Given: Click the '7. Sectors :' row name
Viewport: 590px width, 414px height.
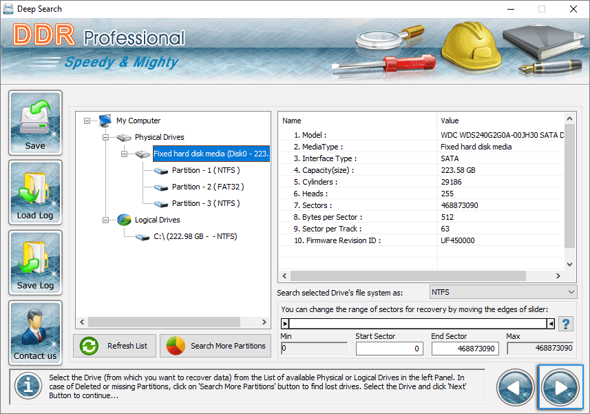Looking at the screenshot, I should (313, 205).
